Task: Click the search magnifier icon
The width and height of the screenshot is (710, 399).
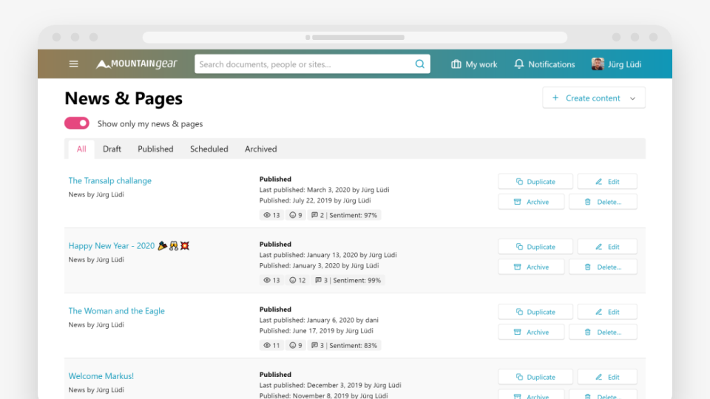Action: click(x=420, y=64)
